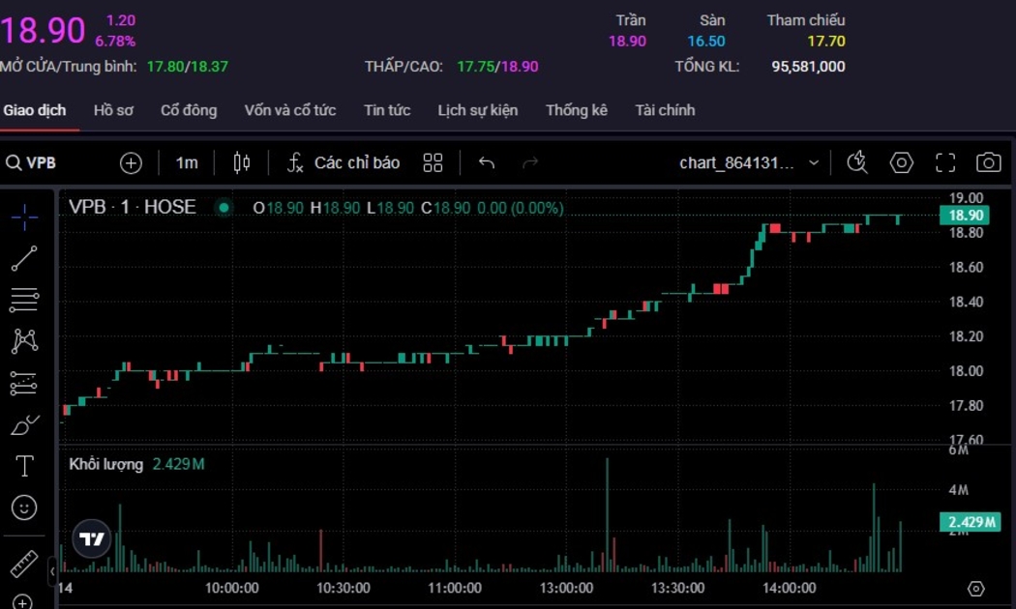Open the 1m timeframe dropdown

click(x=187, y=162)
